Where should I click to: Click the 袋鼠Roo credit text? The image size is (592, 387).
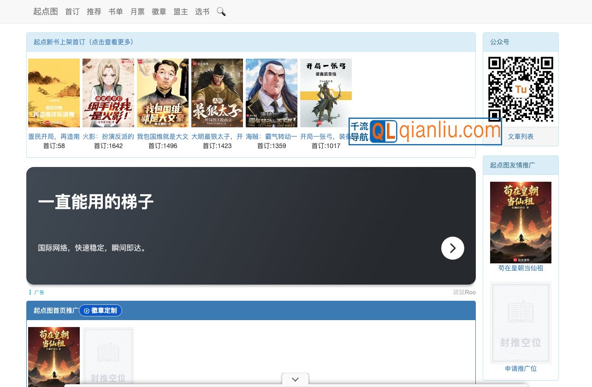coord(464,292)
